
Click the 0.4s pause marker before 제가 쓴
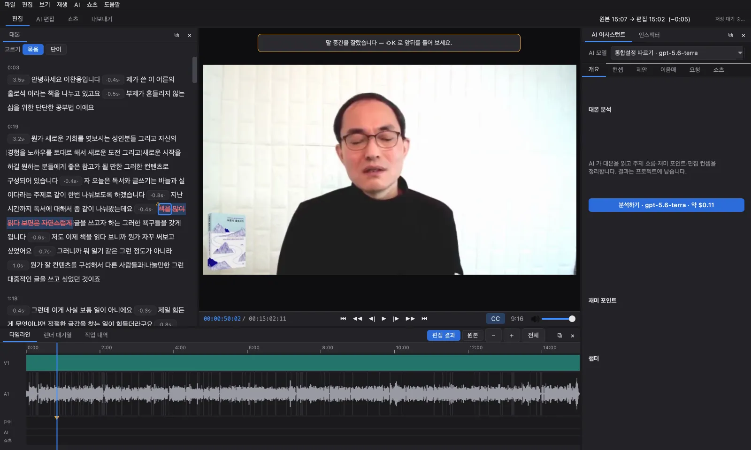[113, 80]
